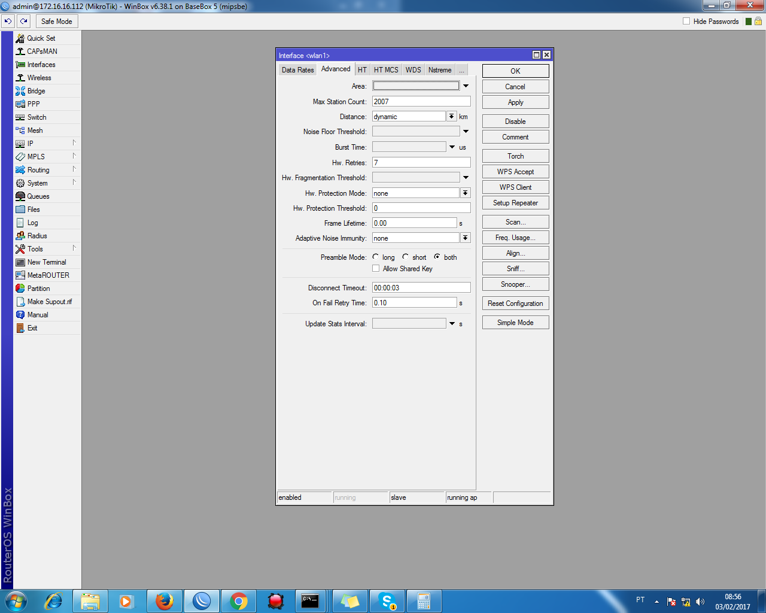Open the Queues section icon
This screenshot has width=766, height=613.
coord(20,196)
